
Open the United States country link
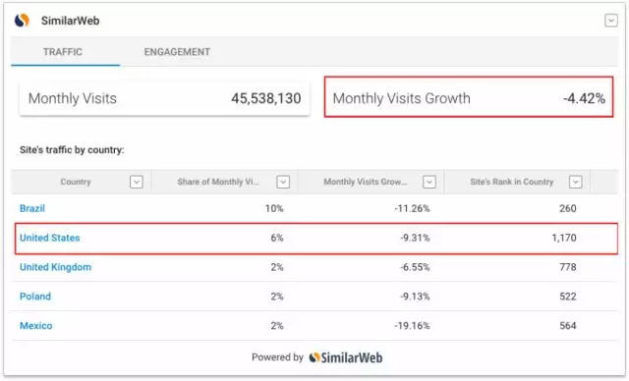point(50,238)
